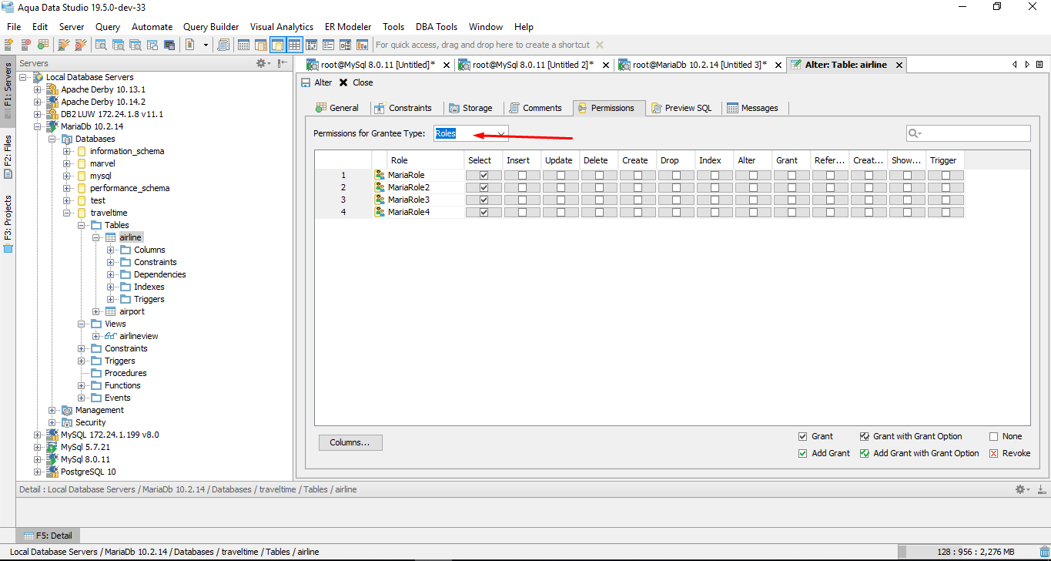Click the Security node icon
The image size is (1051, 561).
point(67,422)
